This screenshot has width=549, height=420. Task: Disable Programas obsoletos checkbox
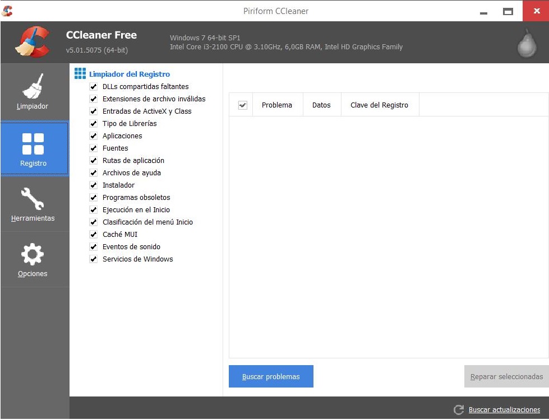click(94, 198)
